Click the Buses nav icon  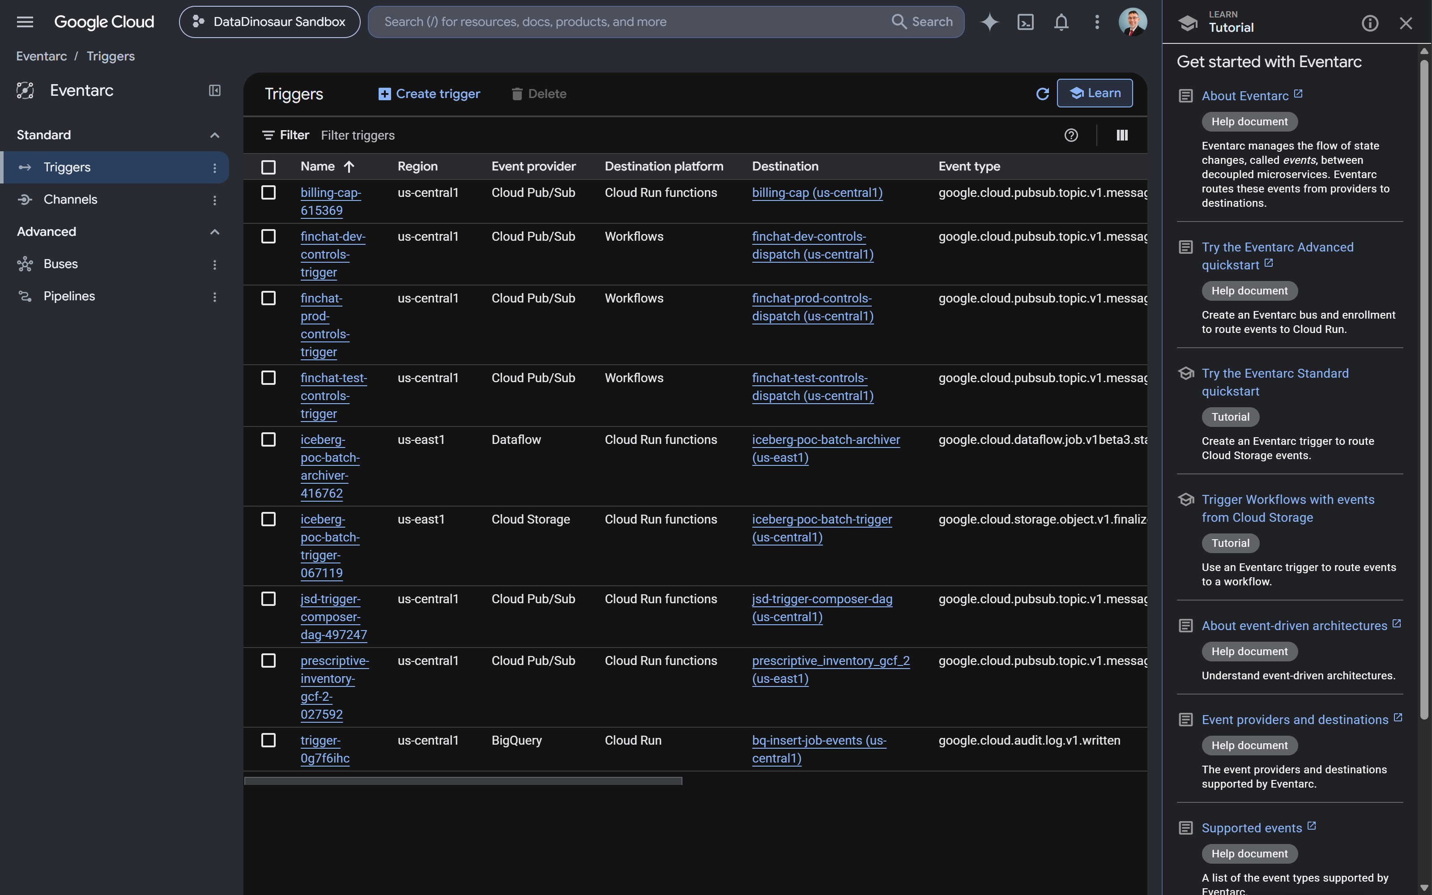(x=25, y=264)
